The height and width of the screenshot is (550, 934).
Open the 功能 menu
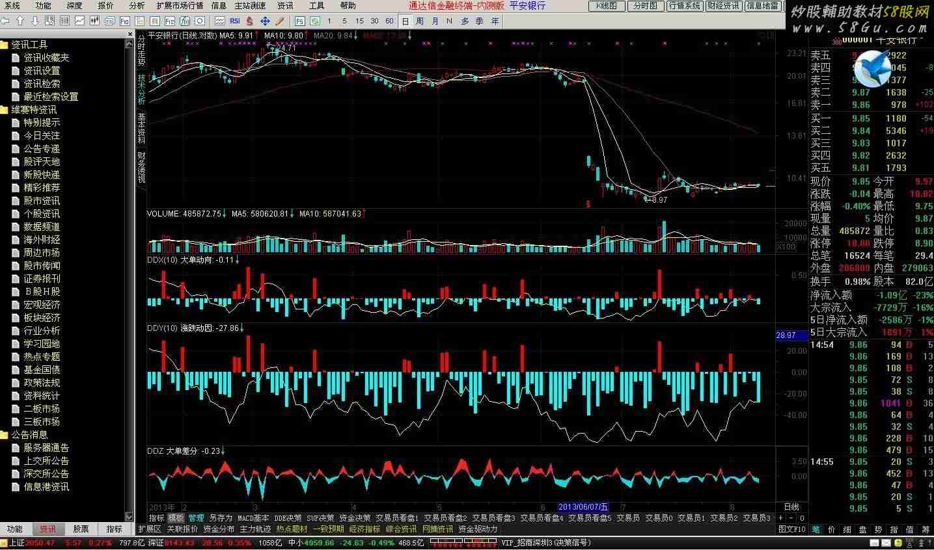(43, 5)
